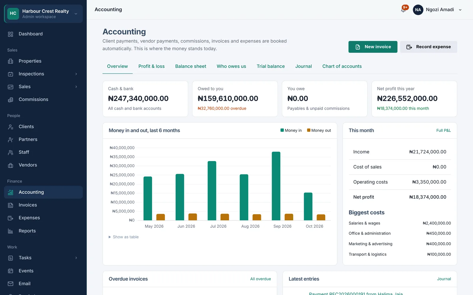473x295 pixels.
Task: Expand the 'Show as table' disclosure
Action: 124,237
